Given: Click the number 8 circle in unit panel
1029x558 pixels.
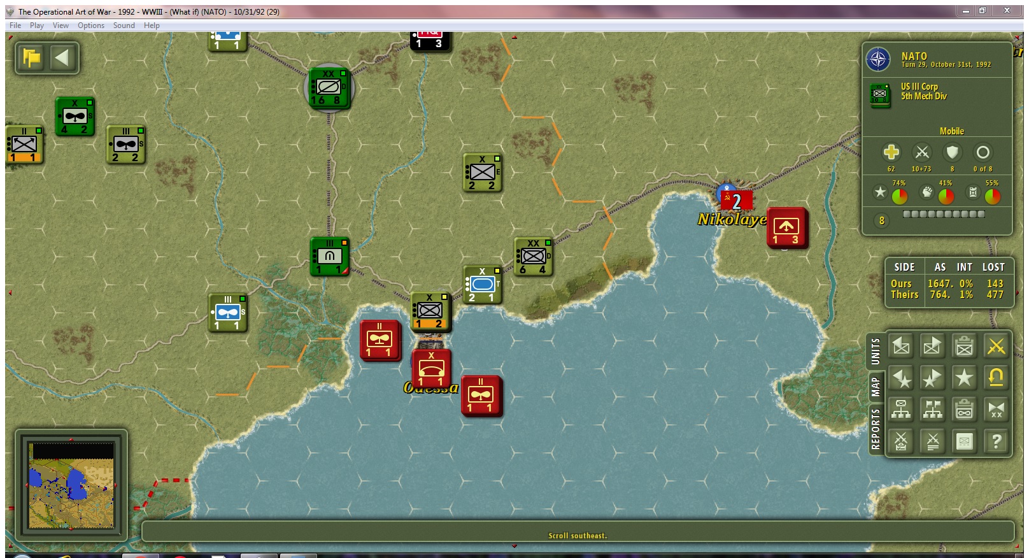Looking at the screenshot, I should (881, 221).
